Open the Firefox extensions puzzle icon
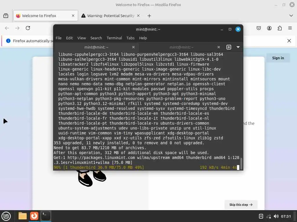The image size is (297, 222). coord(280,28)
